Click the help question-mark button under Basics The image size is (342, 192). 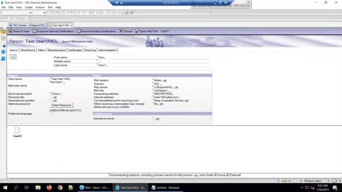pos(13,57)
